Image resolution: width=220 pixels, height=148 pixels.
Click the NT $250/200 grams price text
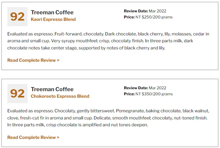coord(154,17)
